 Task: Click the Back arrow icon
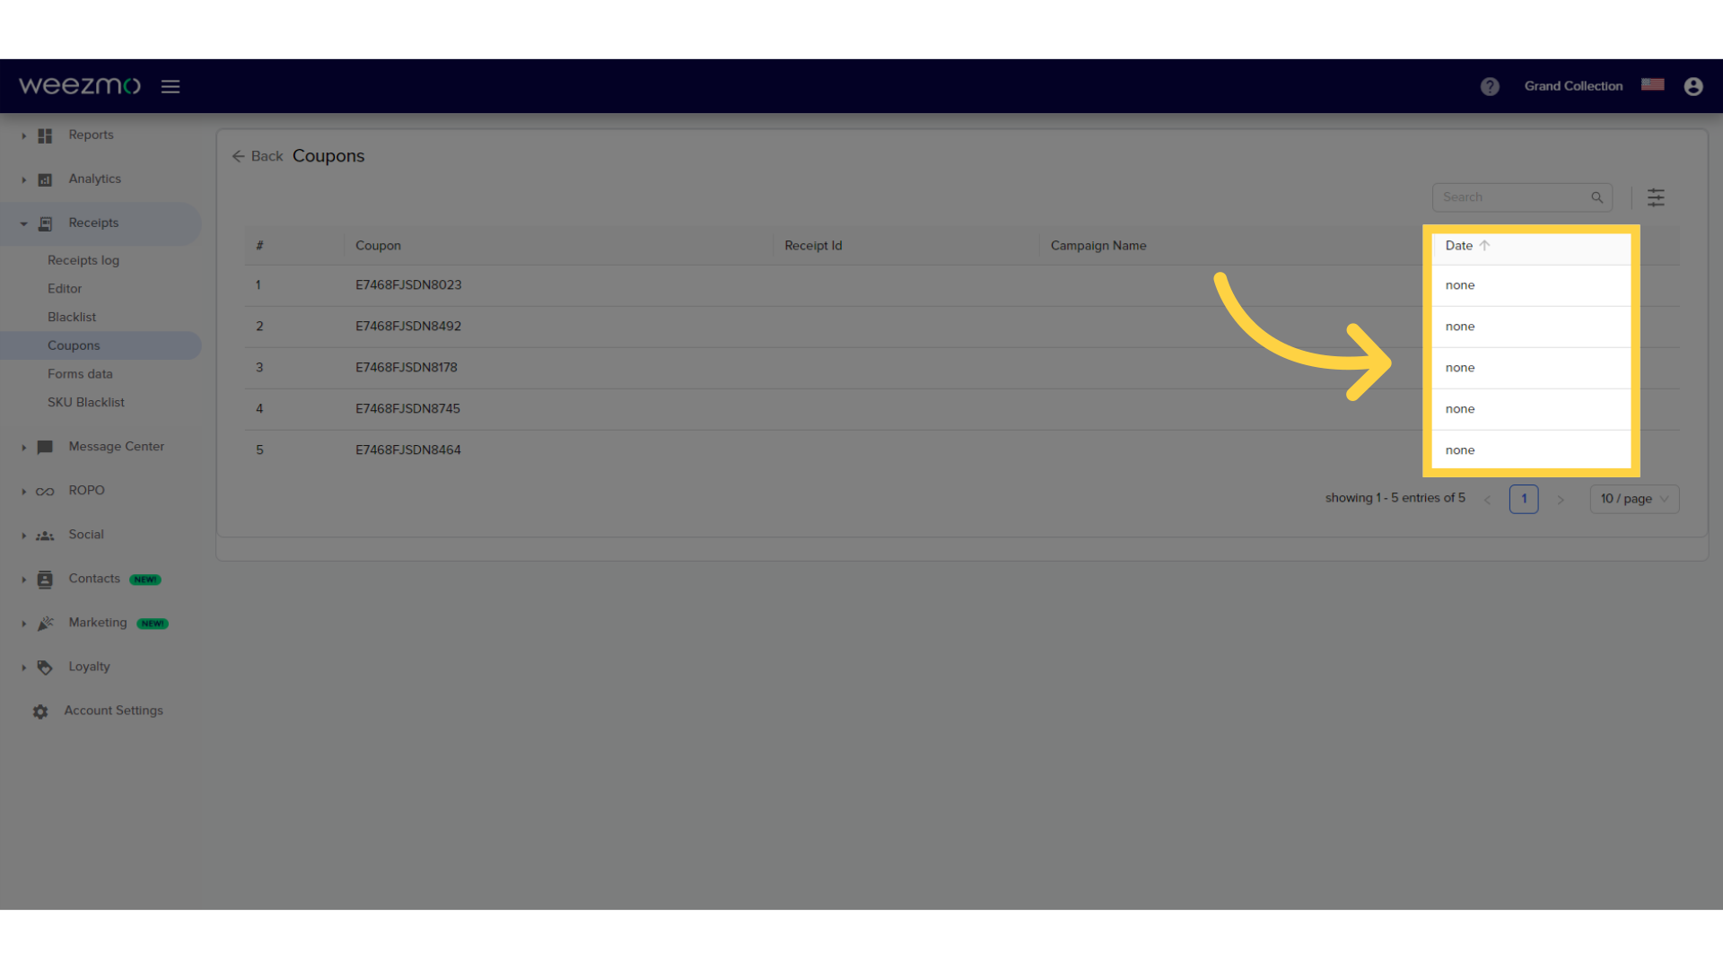238,156
